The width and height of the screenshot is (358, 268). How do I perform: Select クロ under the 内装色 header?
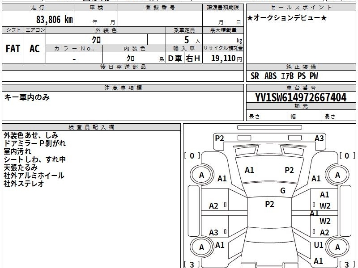coord(131,58)
